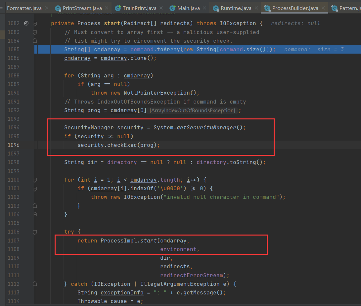Image resolution: width=361 pixels, height=306 pixels.
Task: Click the TrainPrint.java class file icon
Action: 117,8
